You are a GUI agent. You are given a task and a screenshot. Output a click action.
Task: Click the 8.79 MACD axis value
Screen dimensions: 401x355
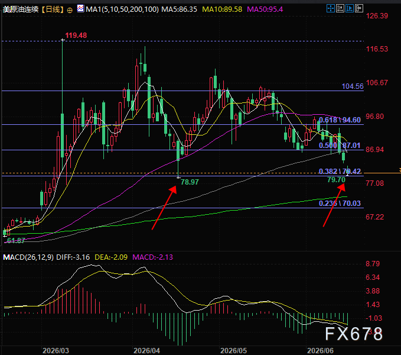(373, 264)
